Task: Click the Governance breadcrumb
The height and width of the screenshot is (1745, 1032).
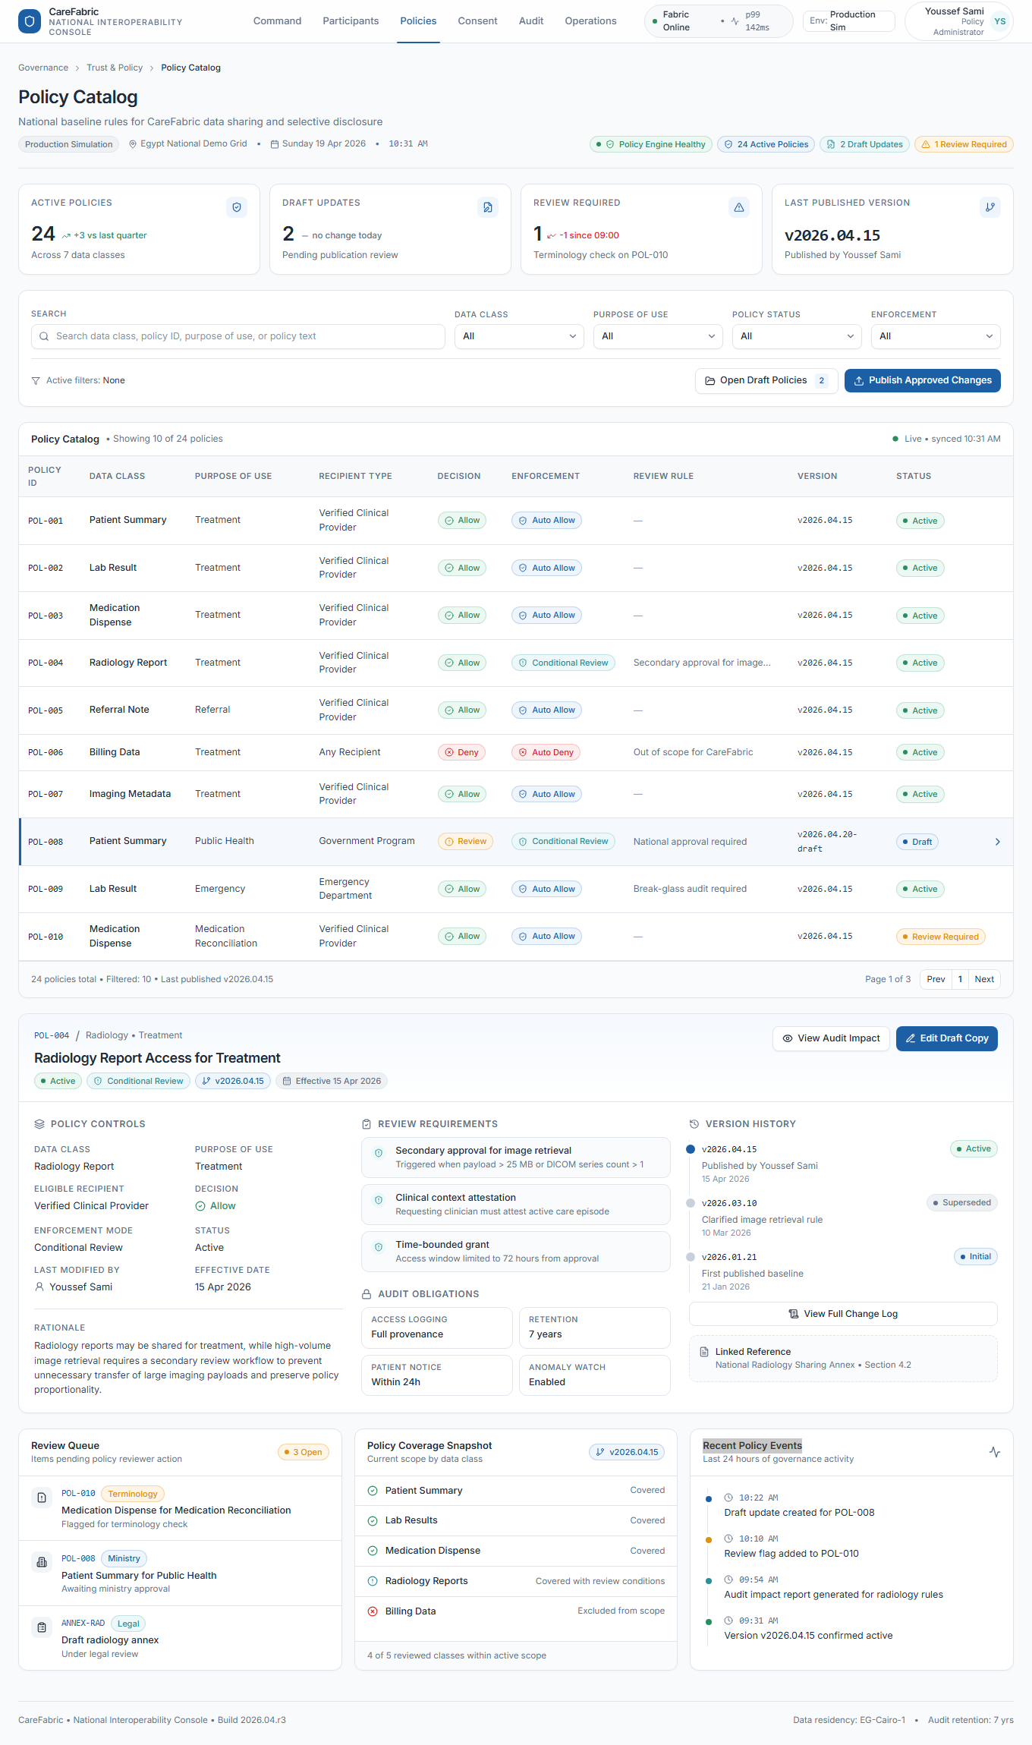Action: (x=43, y=68)
